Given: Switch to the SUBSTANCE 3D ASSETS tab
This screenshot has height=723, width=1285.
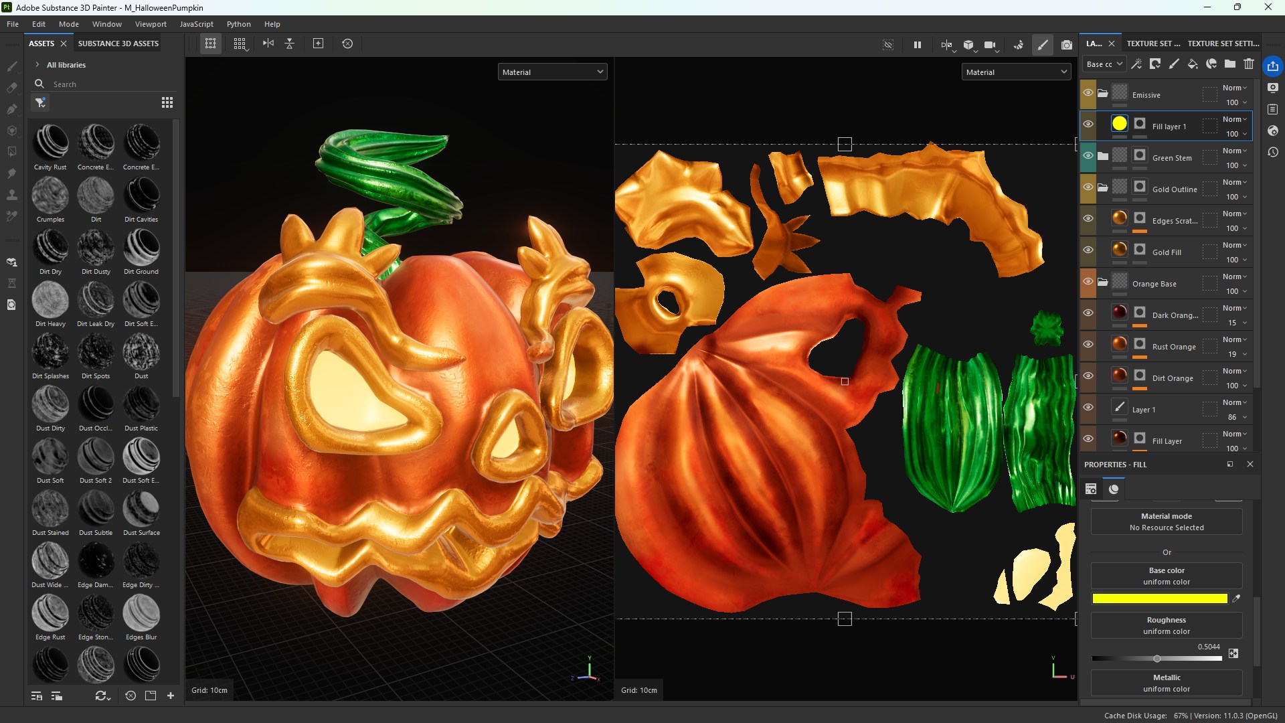Looking at the screenshot, I should (x=118, y=43).
